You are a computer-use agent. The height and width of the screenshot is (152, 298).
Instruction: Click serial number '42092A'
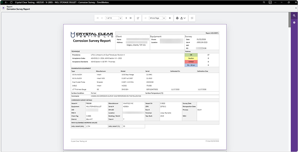coord(126,107)
